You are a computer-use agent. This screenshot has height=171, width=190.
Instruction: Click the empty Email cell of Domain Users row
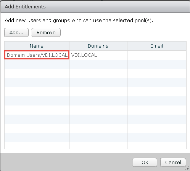click(157, 55)
